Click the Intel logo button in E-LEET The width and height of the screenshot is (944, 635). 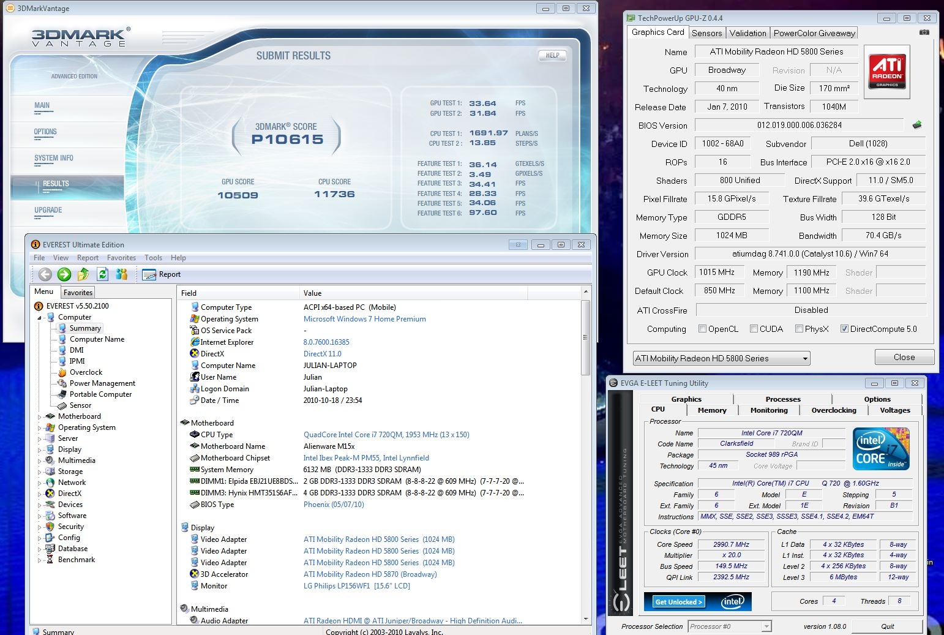(x=732, y=601)
